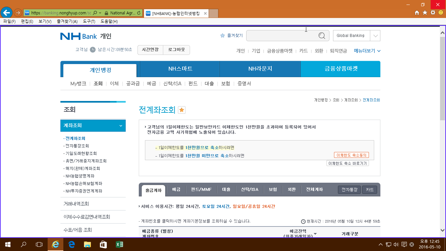The height and width of the screenshot is (251, 446).
Task: Open File Explorer from the taskbar
Action: coord(87,244)
